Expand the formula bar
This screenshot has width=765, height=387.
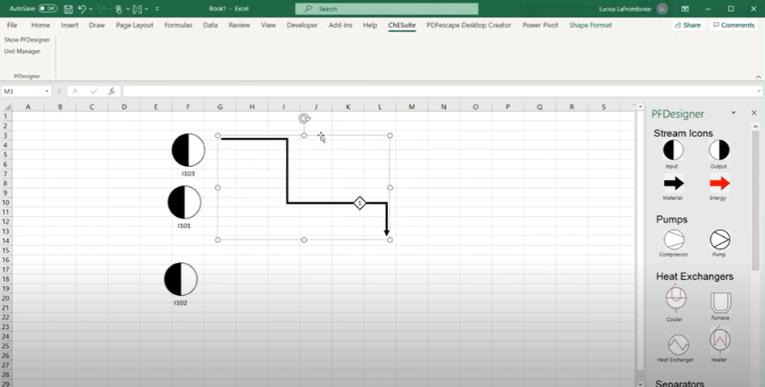(759, 91)
